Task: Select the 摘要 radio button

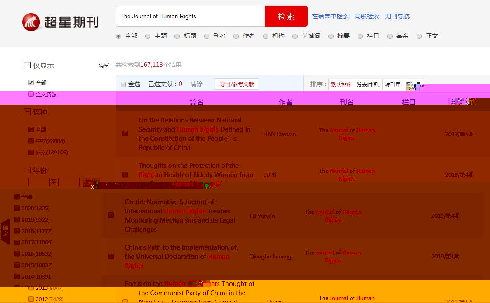Action: [331, 36]
